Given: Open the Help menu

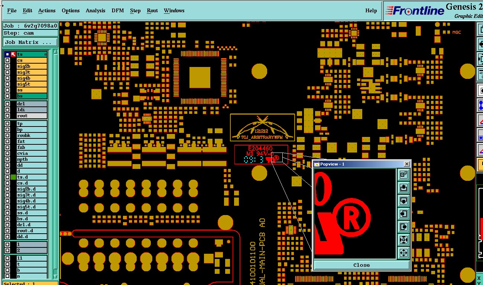Looking at the screenshot, I should click(371, 10).
